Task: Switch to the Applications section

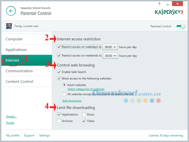Action: click(x=27, y=50)
